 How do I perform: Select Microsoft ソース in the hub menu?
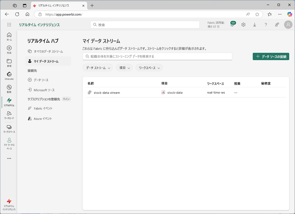tap(44, 90)
